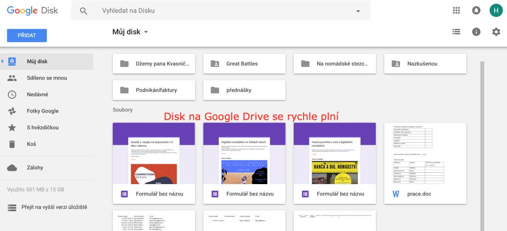Viewport: 507px width, 231px height.
Task: Click shared folder icon of Great Battles
Action: [x=215, y=64]
